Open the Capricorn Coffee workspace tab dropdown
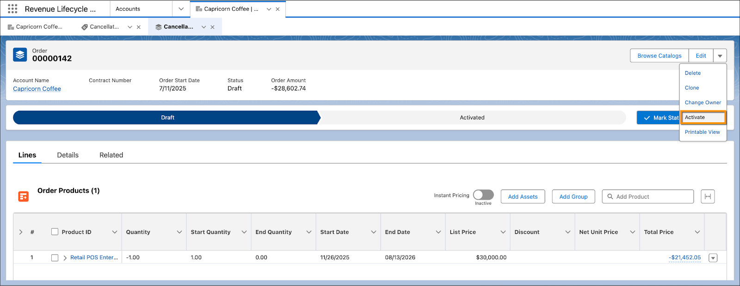This screenshot has width=740, height=286. (x=269, y=9)
